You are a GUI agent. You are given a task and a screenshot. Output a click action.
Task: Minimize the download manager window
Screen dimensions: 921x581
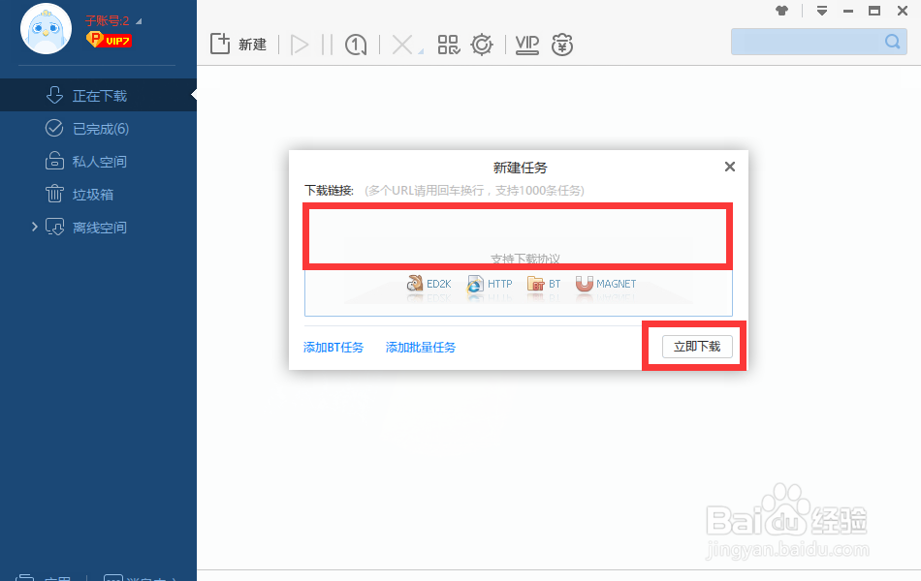(848, 11)
